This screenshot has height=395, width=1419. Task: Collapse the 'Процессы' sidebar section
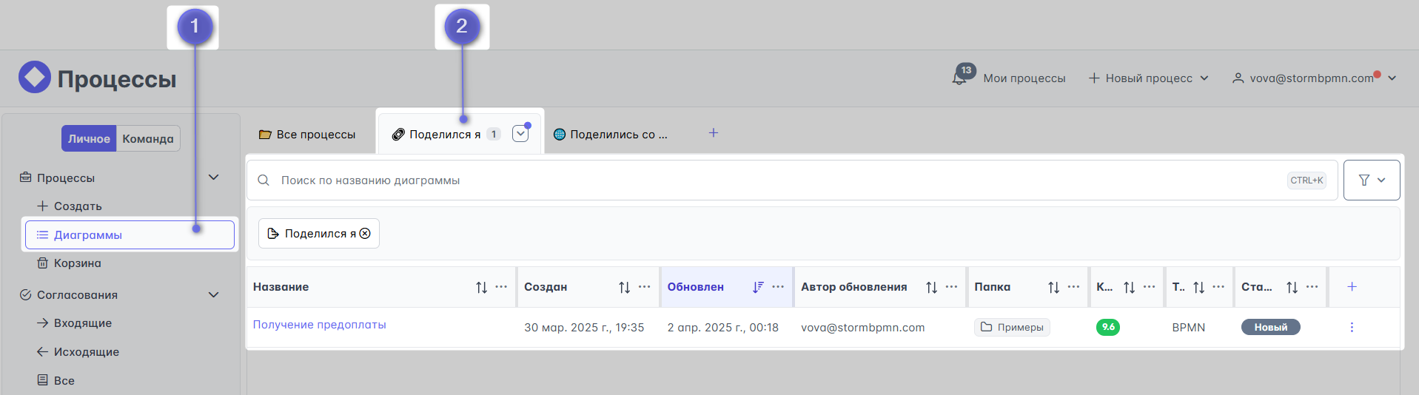(214, 178)
